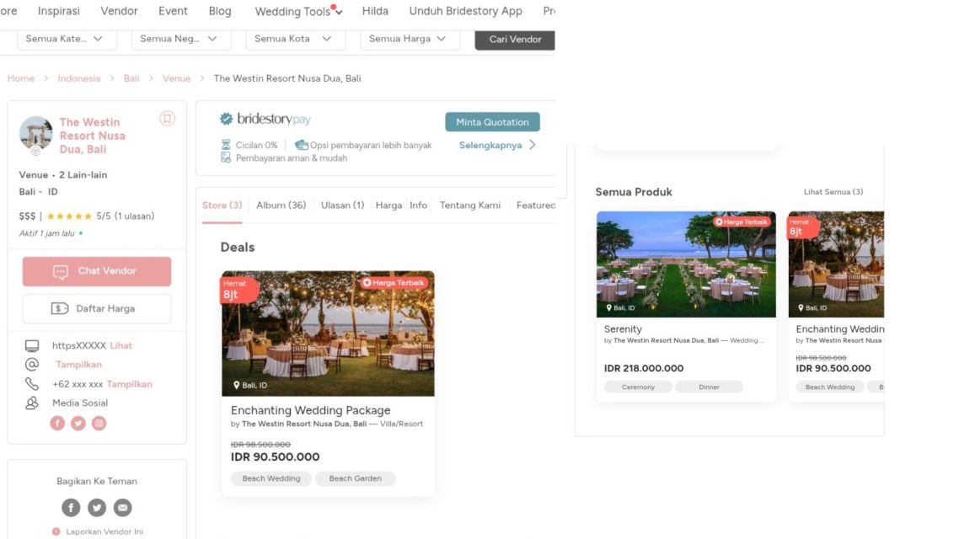Click the vendor profile avatar

[x=35, y=133]
